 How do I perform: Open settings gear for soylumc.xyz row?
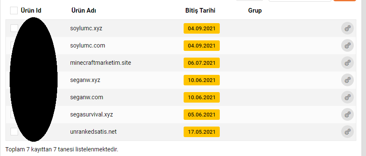point(348,29)
